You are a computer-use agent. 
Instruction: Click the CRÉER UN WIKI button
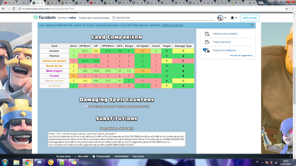point(250,18)
